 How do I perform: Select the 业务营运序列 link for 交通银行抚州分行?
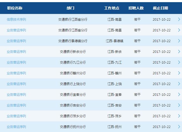(x=16, y=127)
